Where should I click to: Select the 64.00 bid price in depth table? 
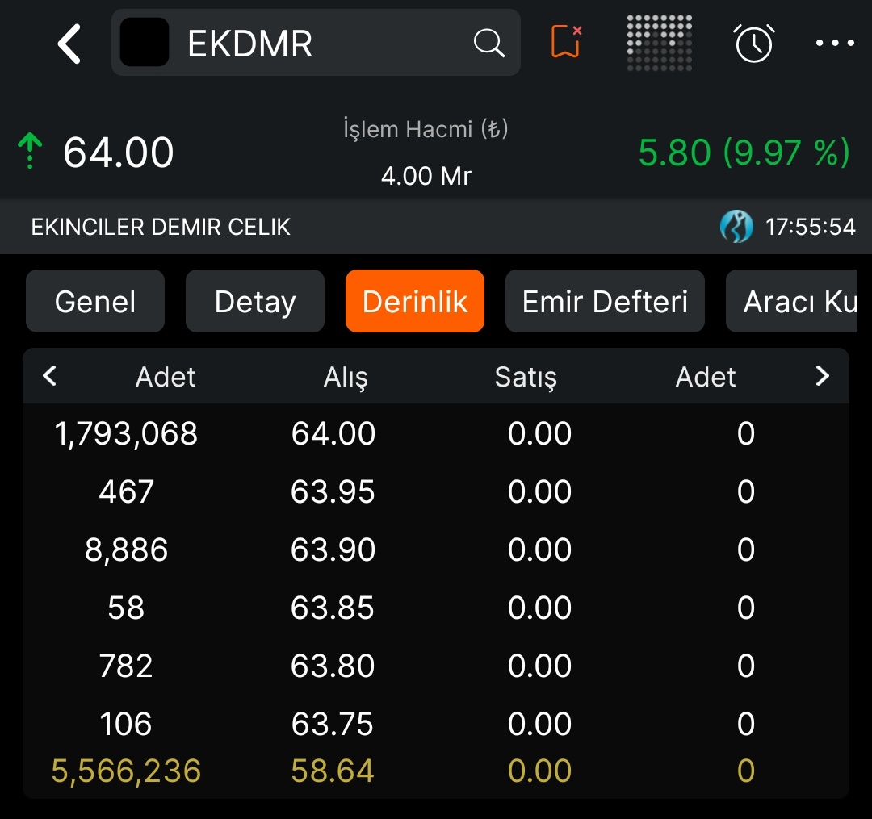pyautogui.click(x=333, y=433)
